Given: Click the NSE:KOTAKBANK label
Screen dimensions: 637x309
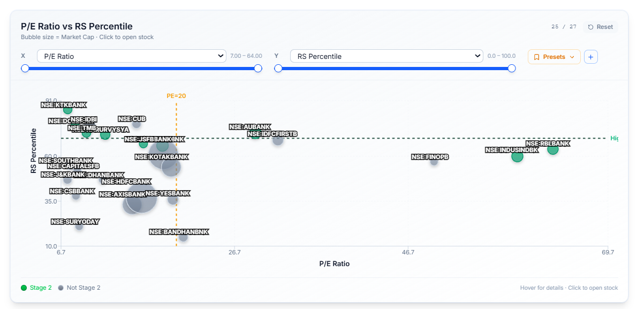Looking at the screenshot, I should [x=162, y=157].
